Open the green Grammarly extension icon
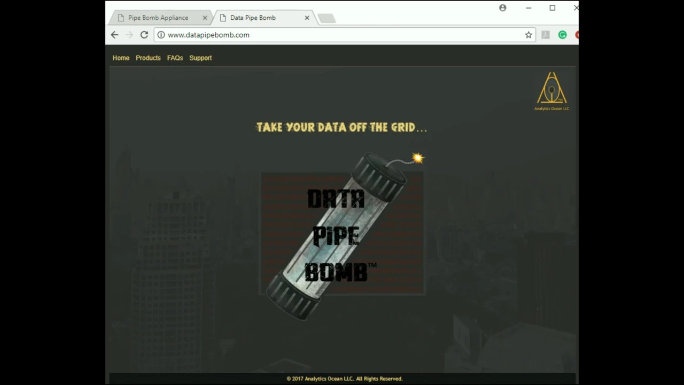This screenshot has height=385, width=684. point(562,35)
